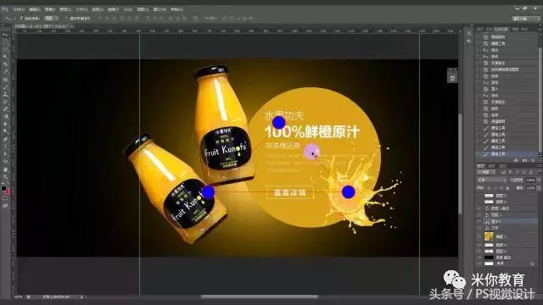The image size is (543, 305).
Task: Select the Spot Healing Brush tool
Action: [x=5, y=79]
